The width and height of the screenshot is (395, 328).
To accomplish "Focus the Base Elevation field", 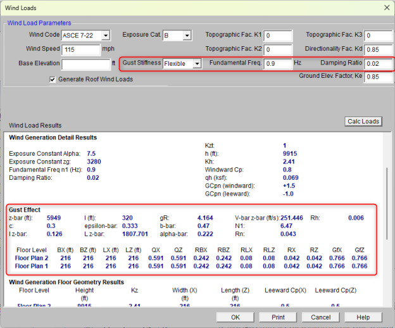I will point(85,63).
